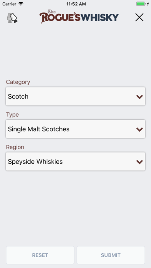This screenshot has width=151, height=268.
Task: Tap the Carrier label in status bar
Action: pyautogui.click(x=9, y=4)
